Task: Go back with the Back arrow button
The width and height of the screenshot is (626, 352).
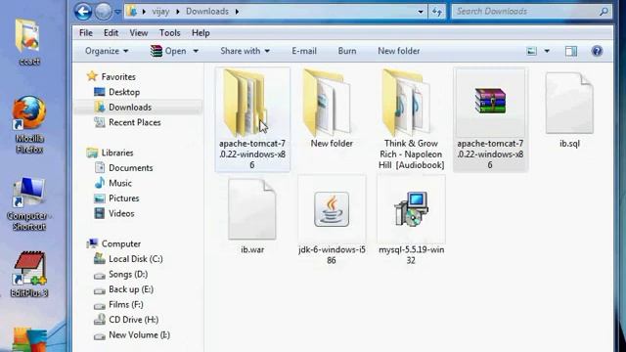Action: 83,11
